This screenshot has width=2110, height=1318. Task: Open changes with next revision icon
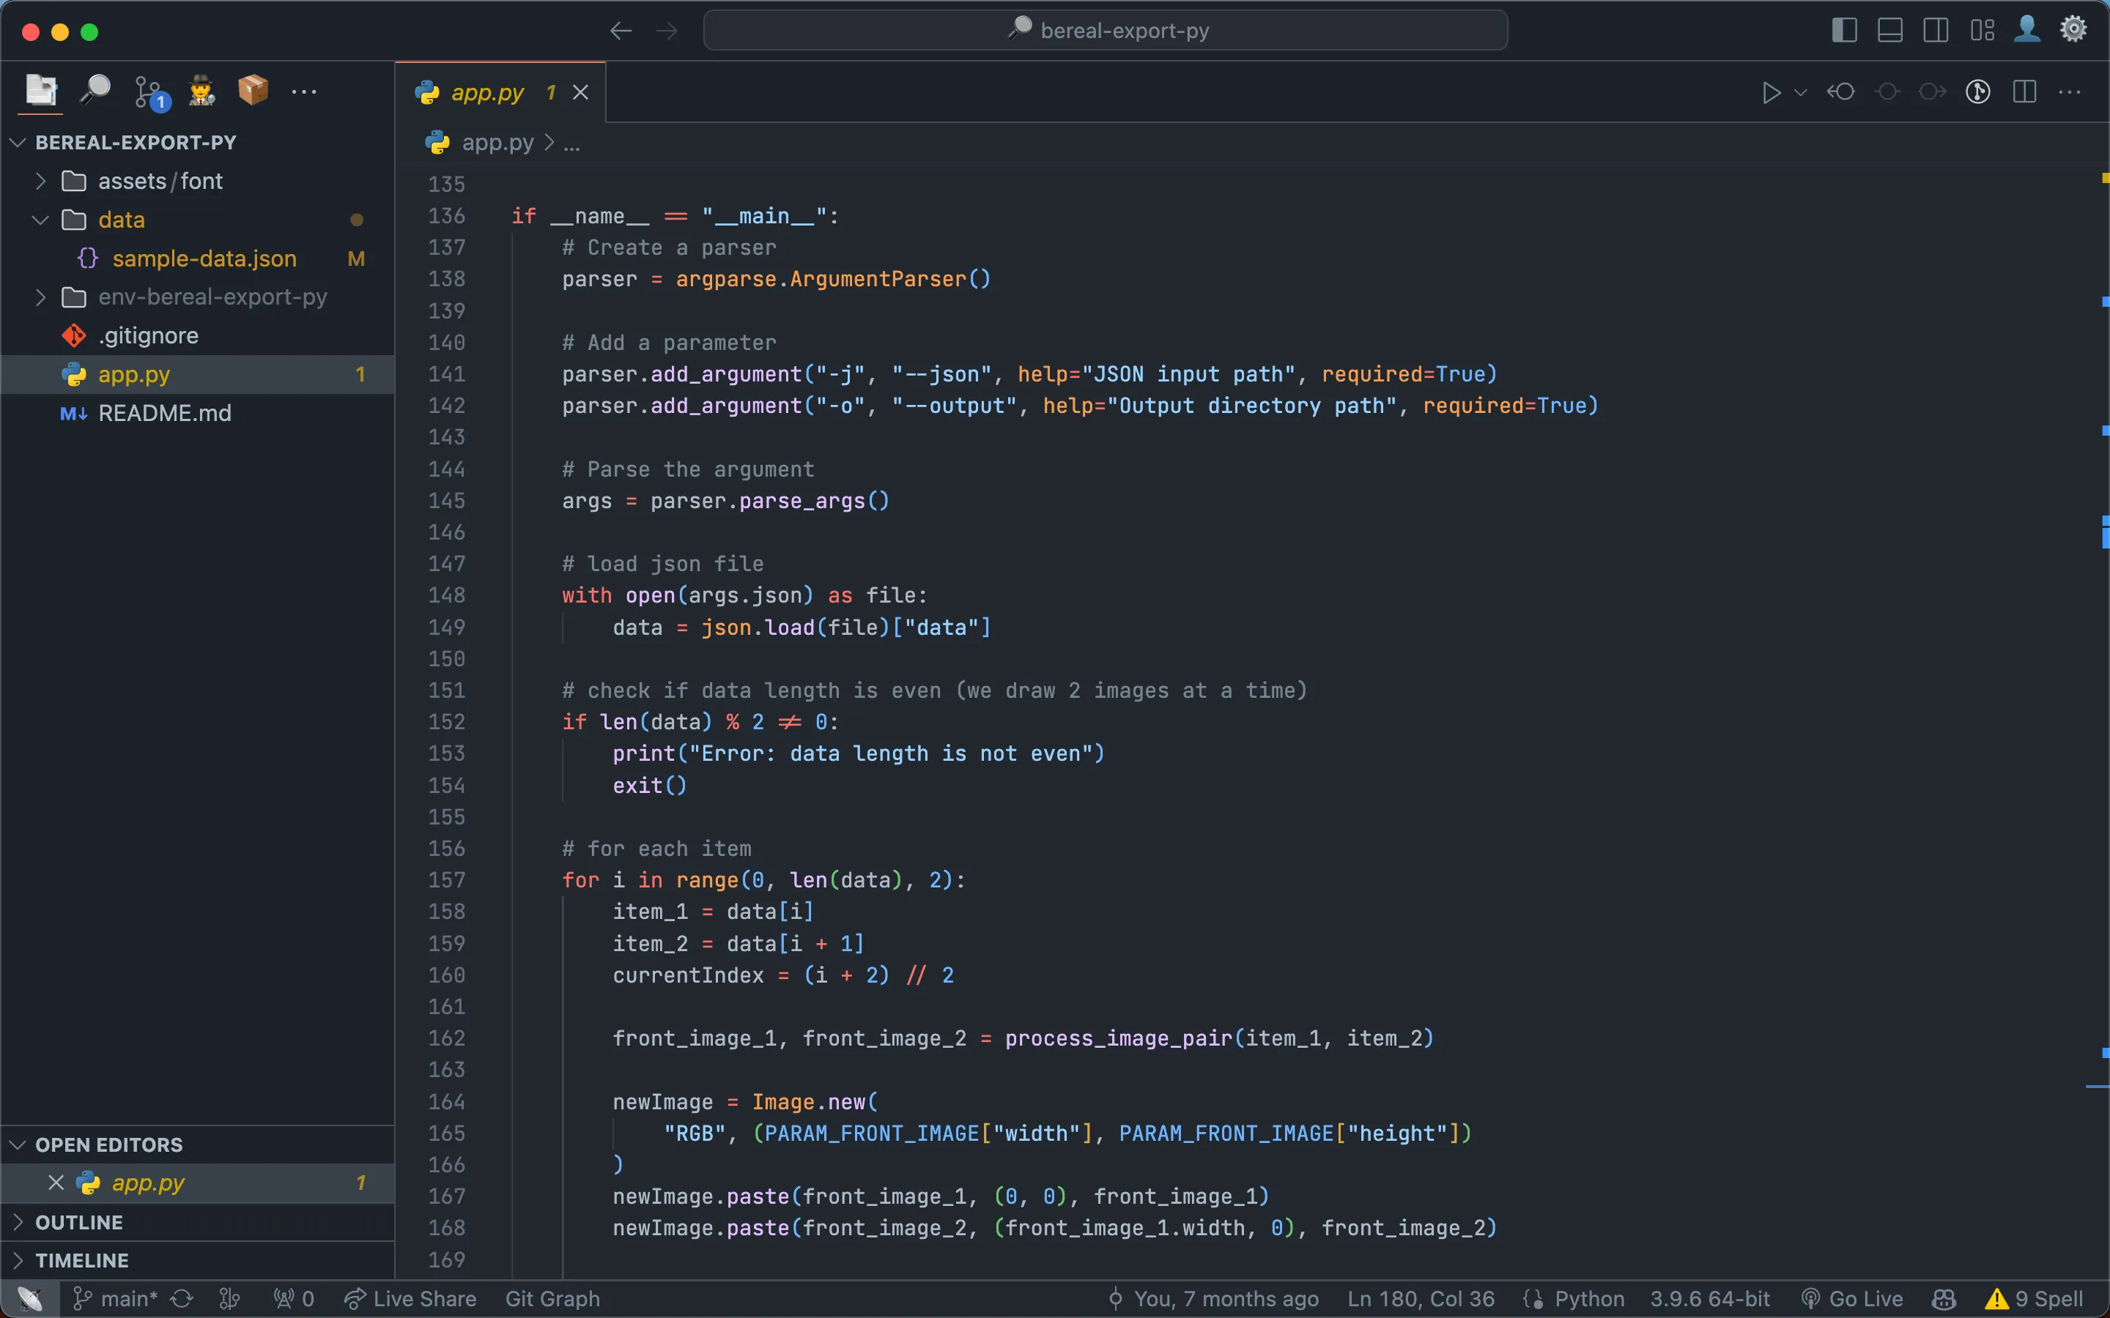(x=1933, y=92)
